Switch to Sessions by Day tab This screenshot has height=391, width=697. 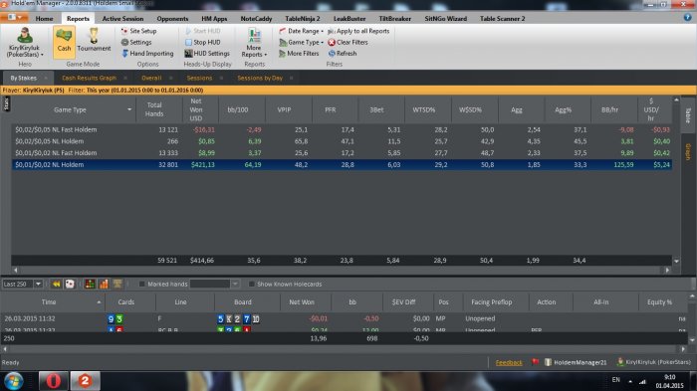tap(260, 78)
